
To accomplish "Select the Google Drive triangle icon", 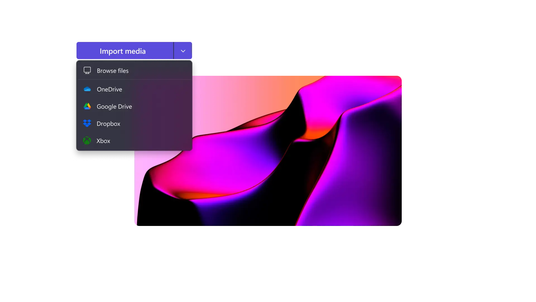I will pyautogui.click(x=87, y=106).
